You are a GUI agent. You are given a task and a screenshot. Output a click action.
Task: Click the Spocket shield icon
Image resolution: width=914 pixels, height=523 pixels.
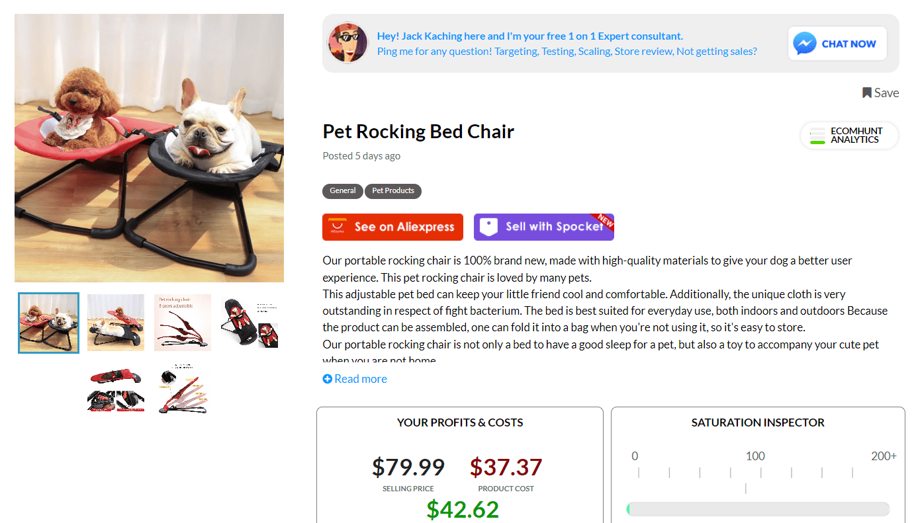click(x=488, y=227)
